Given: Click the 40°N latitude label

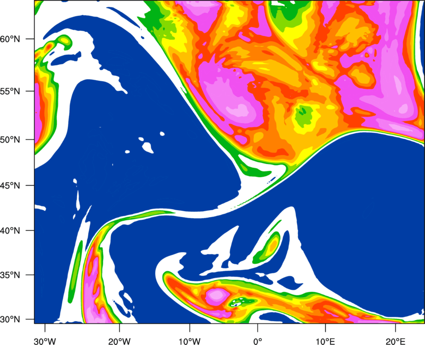Looking at the screenshot, I should [x=11, y=230].
